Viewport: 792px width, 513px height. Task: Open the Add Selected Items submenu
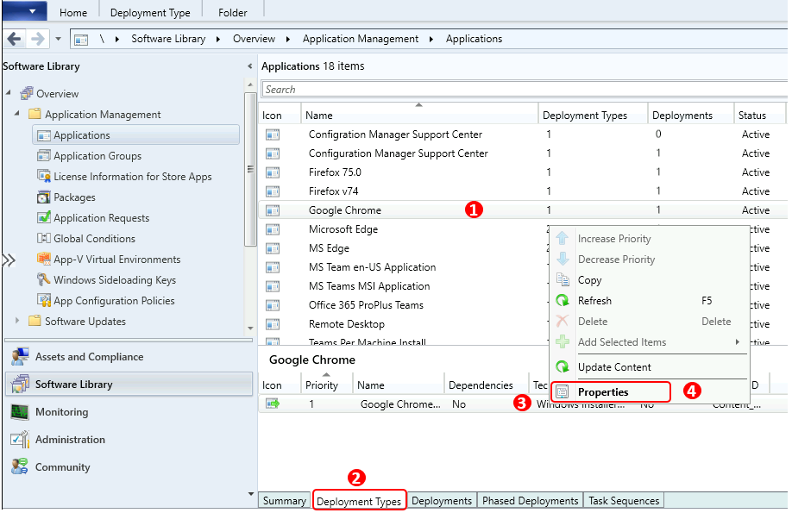650,341
